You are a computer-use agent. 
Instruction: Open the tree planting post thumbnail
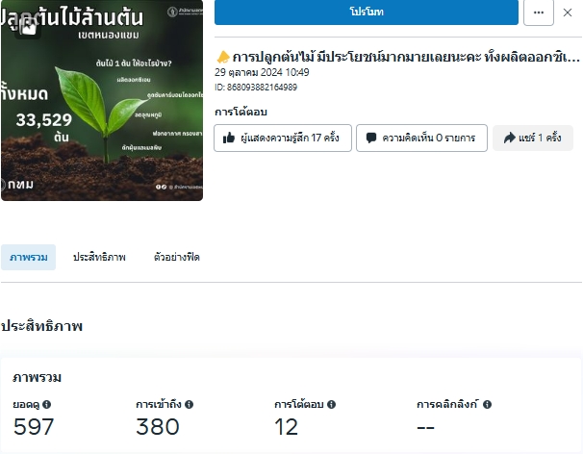pyautogui.click(x=102, y=106)
